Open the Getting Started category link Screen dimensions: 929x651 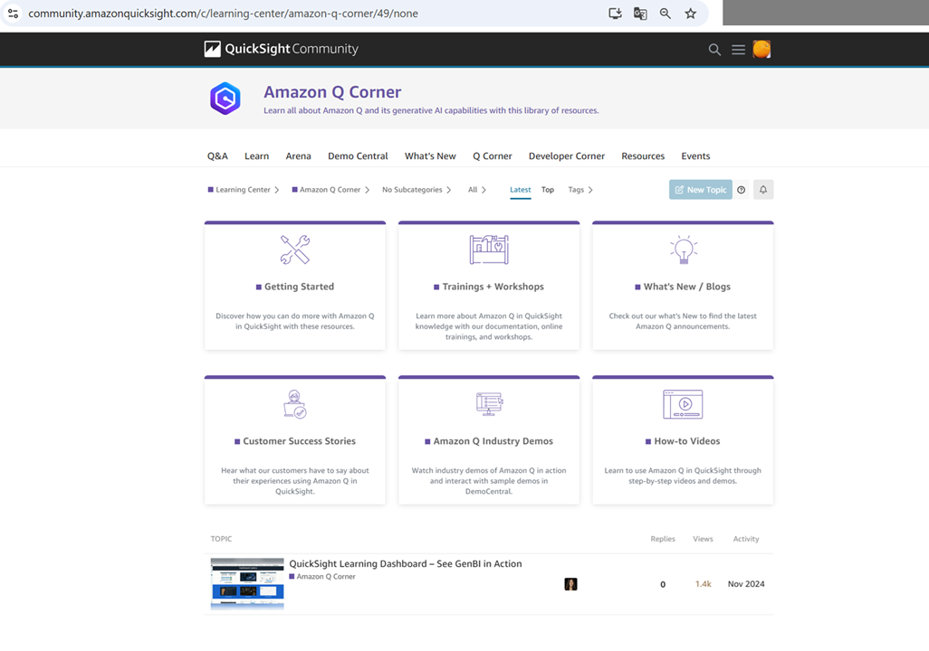pyautogui.click(x=295, y=287)
